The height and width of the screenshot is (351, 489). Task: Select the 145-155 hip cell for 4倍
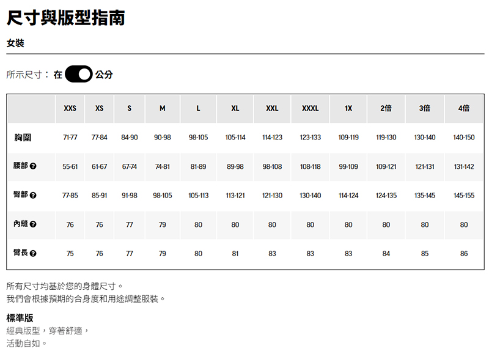(464, 196)
